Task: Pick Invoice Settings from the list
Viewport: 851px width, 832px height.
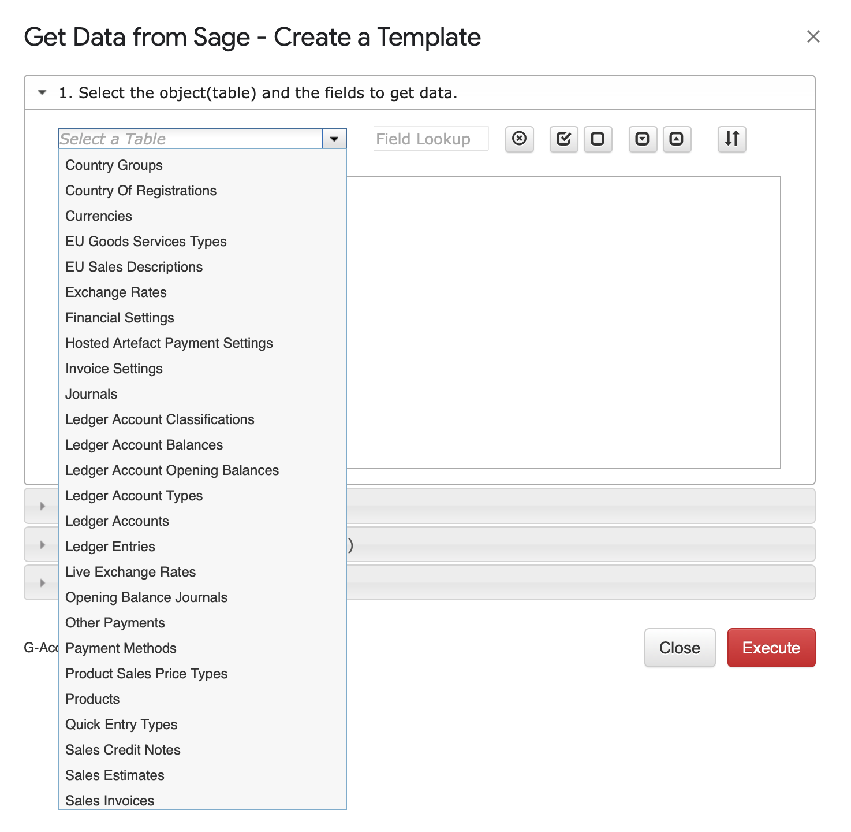Action: click(202, 369)
